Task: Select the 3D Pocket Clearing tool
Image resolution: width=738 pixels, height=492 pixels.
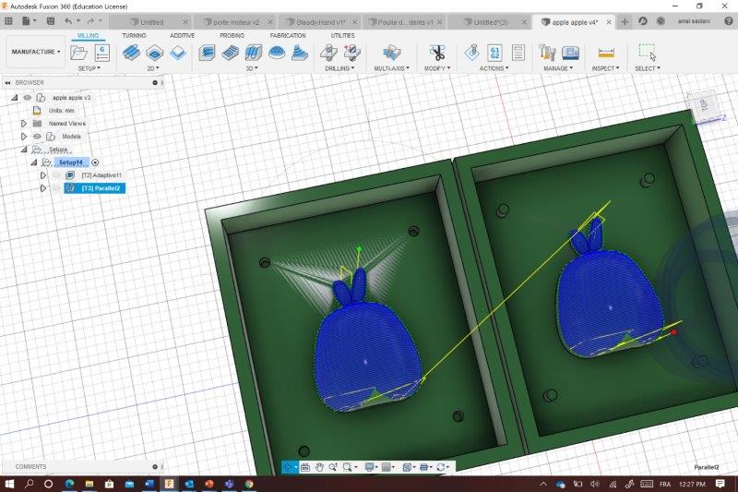Action: click(230, 53)
